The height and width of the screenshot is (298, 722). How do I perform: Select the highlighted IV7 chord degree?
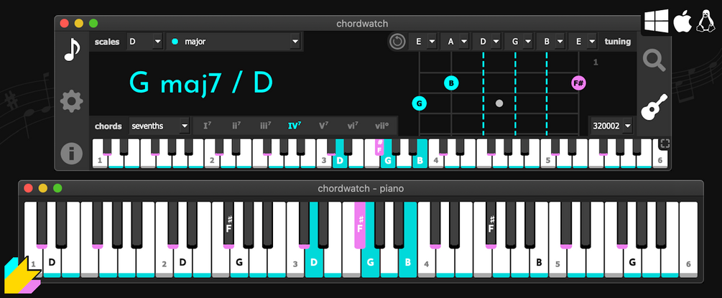(295, 125)
